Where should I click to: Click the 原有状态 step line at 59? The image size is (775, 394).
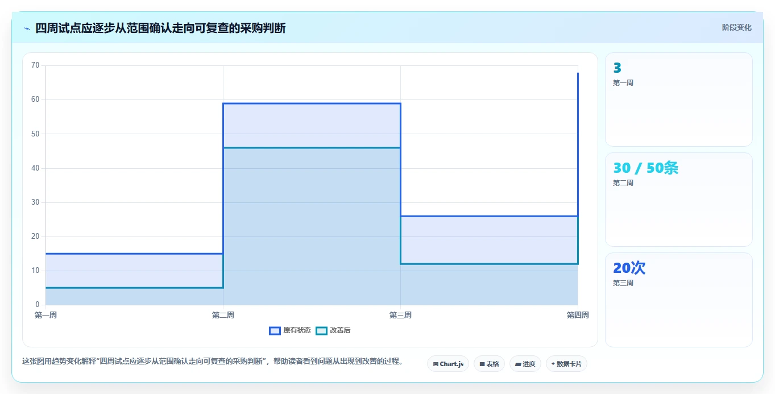point(312,103)
